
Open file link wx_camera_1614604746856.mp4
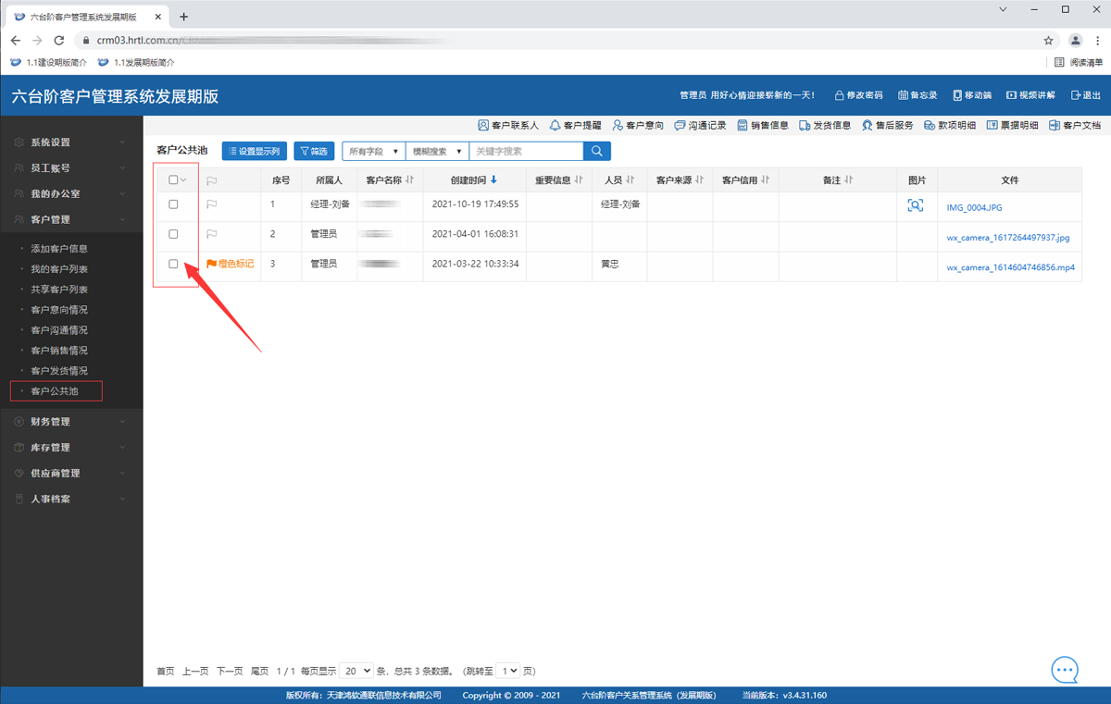point(1010,267)
